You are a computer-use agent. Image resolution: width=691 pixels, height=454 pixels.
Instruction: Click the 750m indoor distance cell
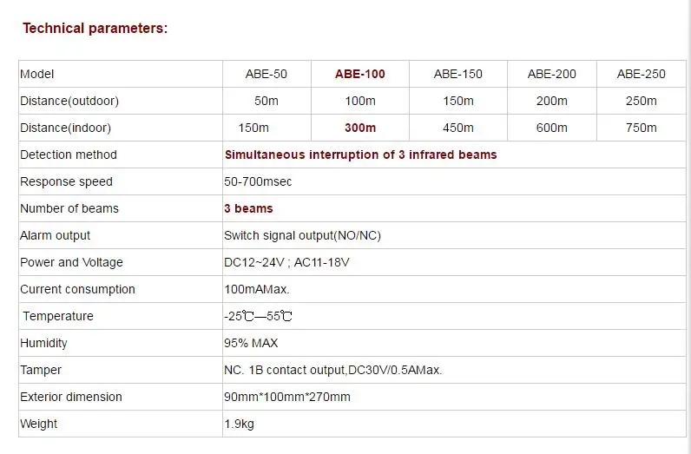coord(642,128)
